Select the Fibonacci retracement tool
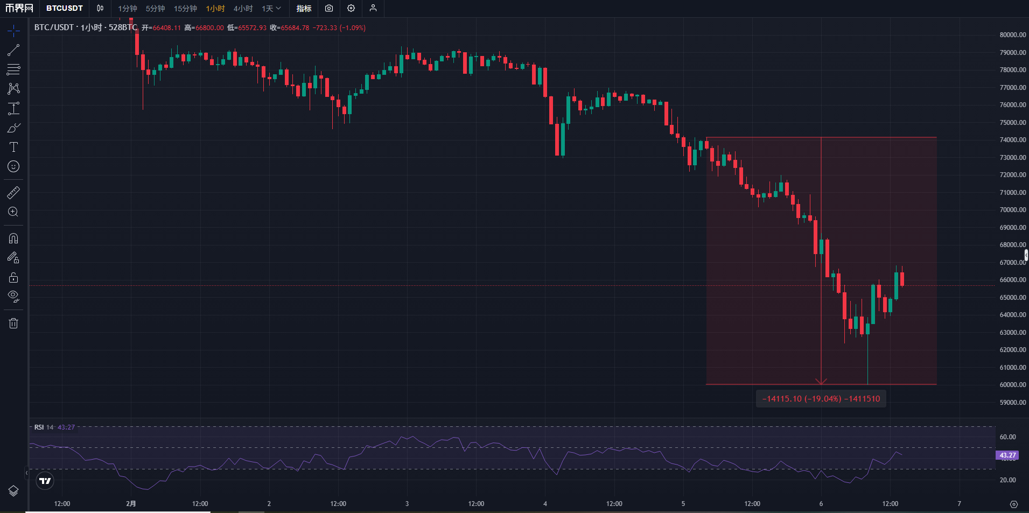Viewport: 1029px width, 513px height. pos(13,69)
